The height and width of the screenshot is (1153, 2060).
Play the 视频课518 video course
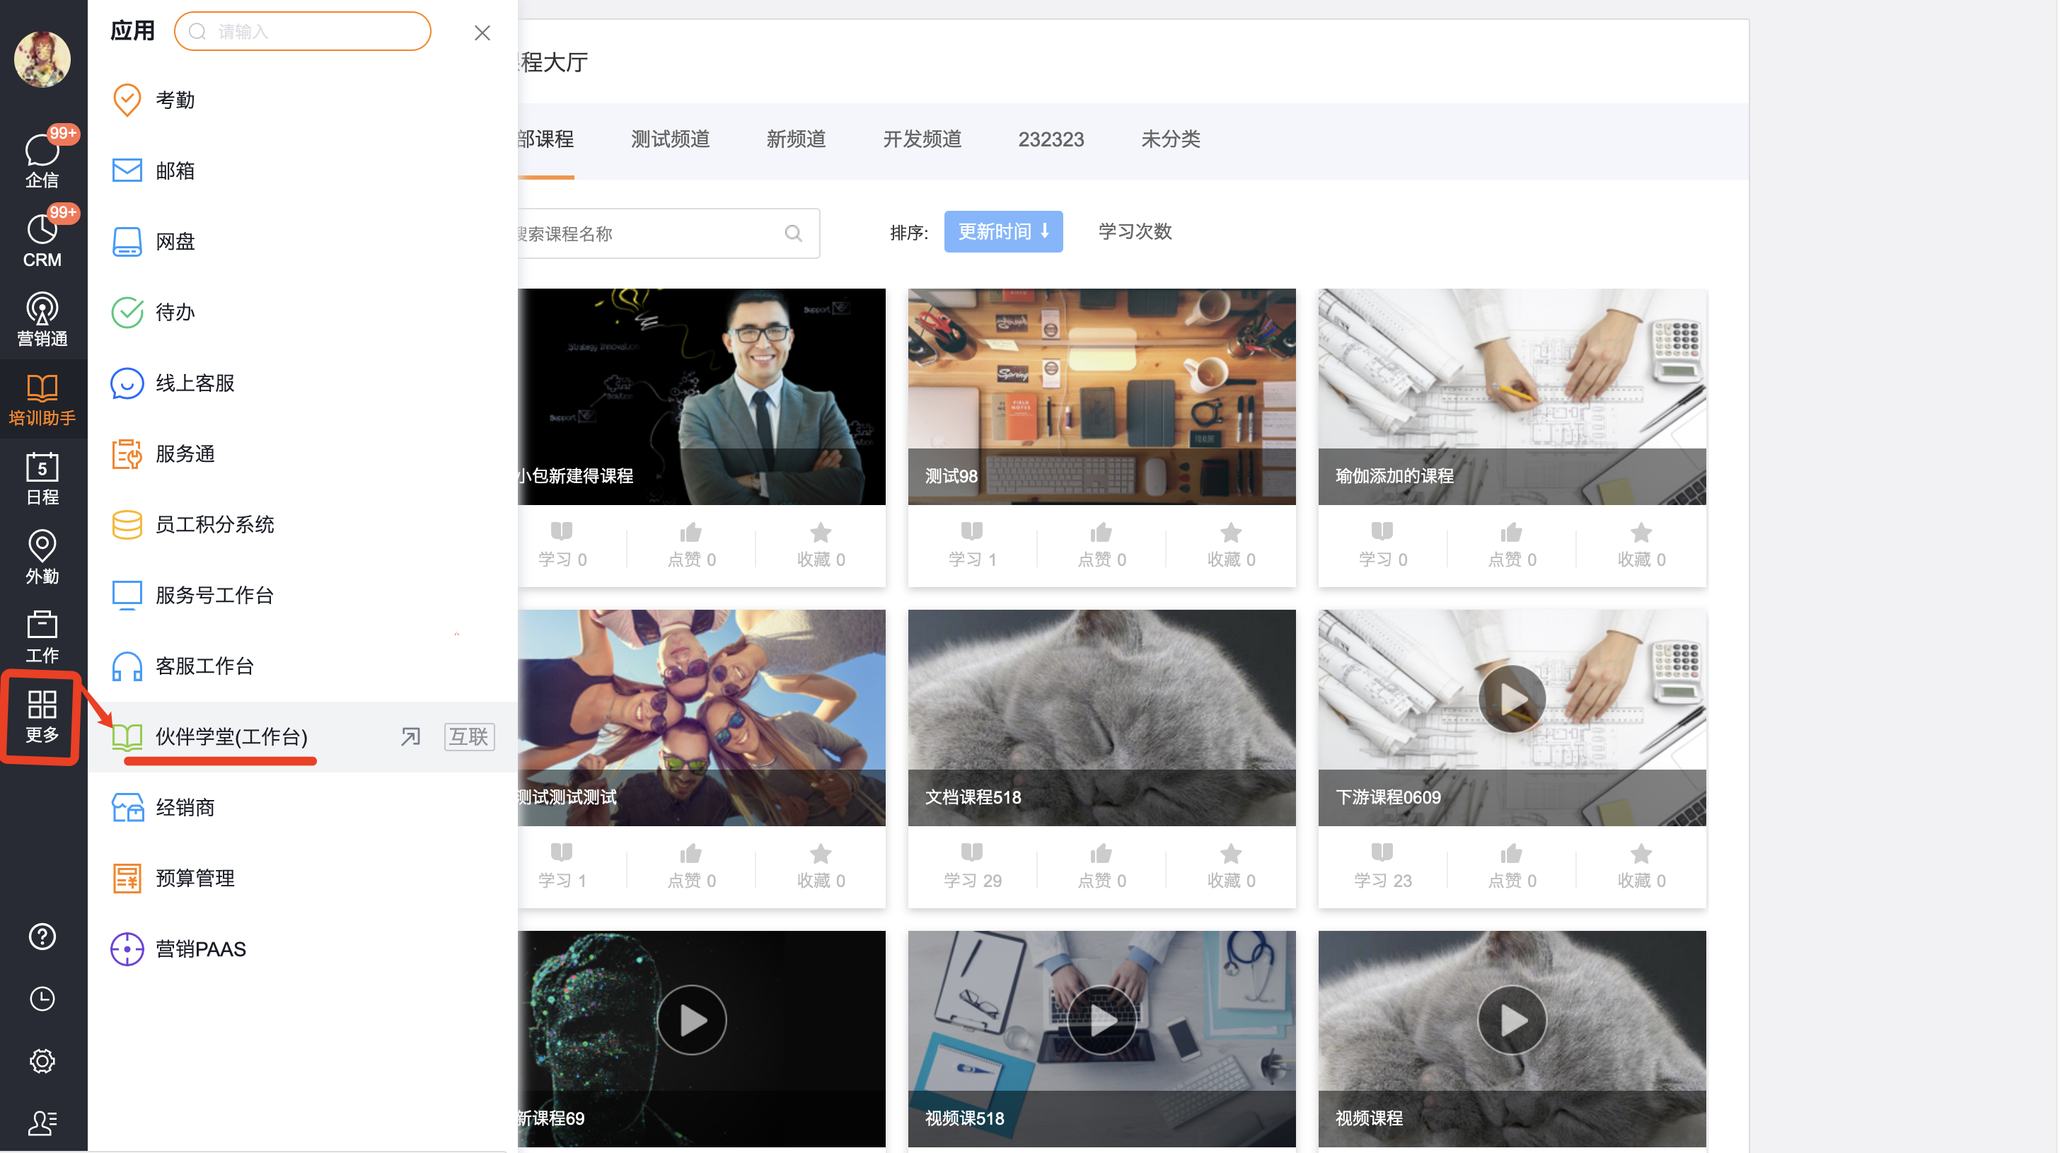1102,1021
